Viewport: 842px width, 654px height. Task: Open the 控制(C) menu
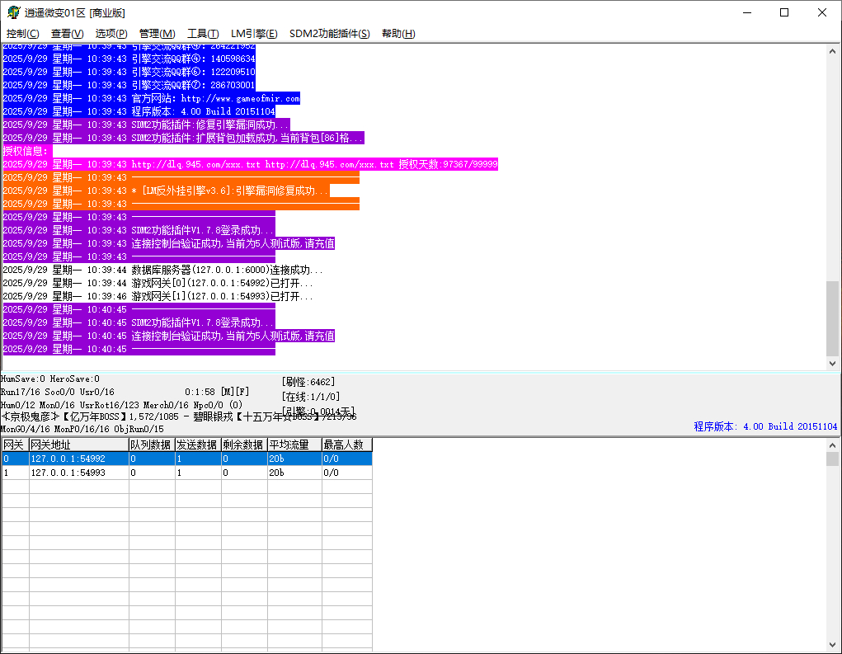pyautogui.click(x=22, y=34)
